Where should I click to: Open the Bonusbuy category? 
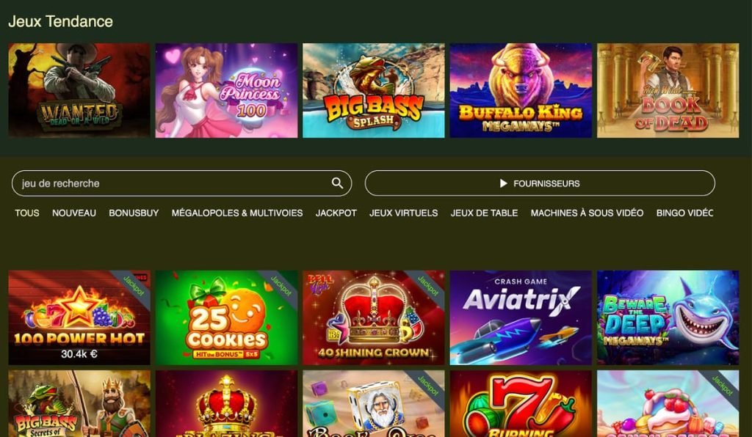pos(134,213)
